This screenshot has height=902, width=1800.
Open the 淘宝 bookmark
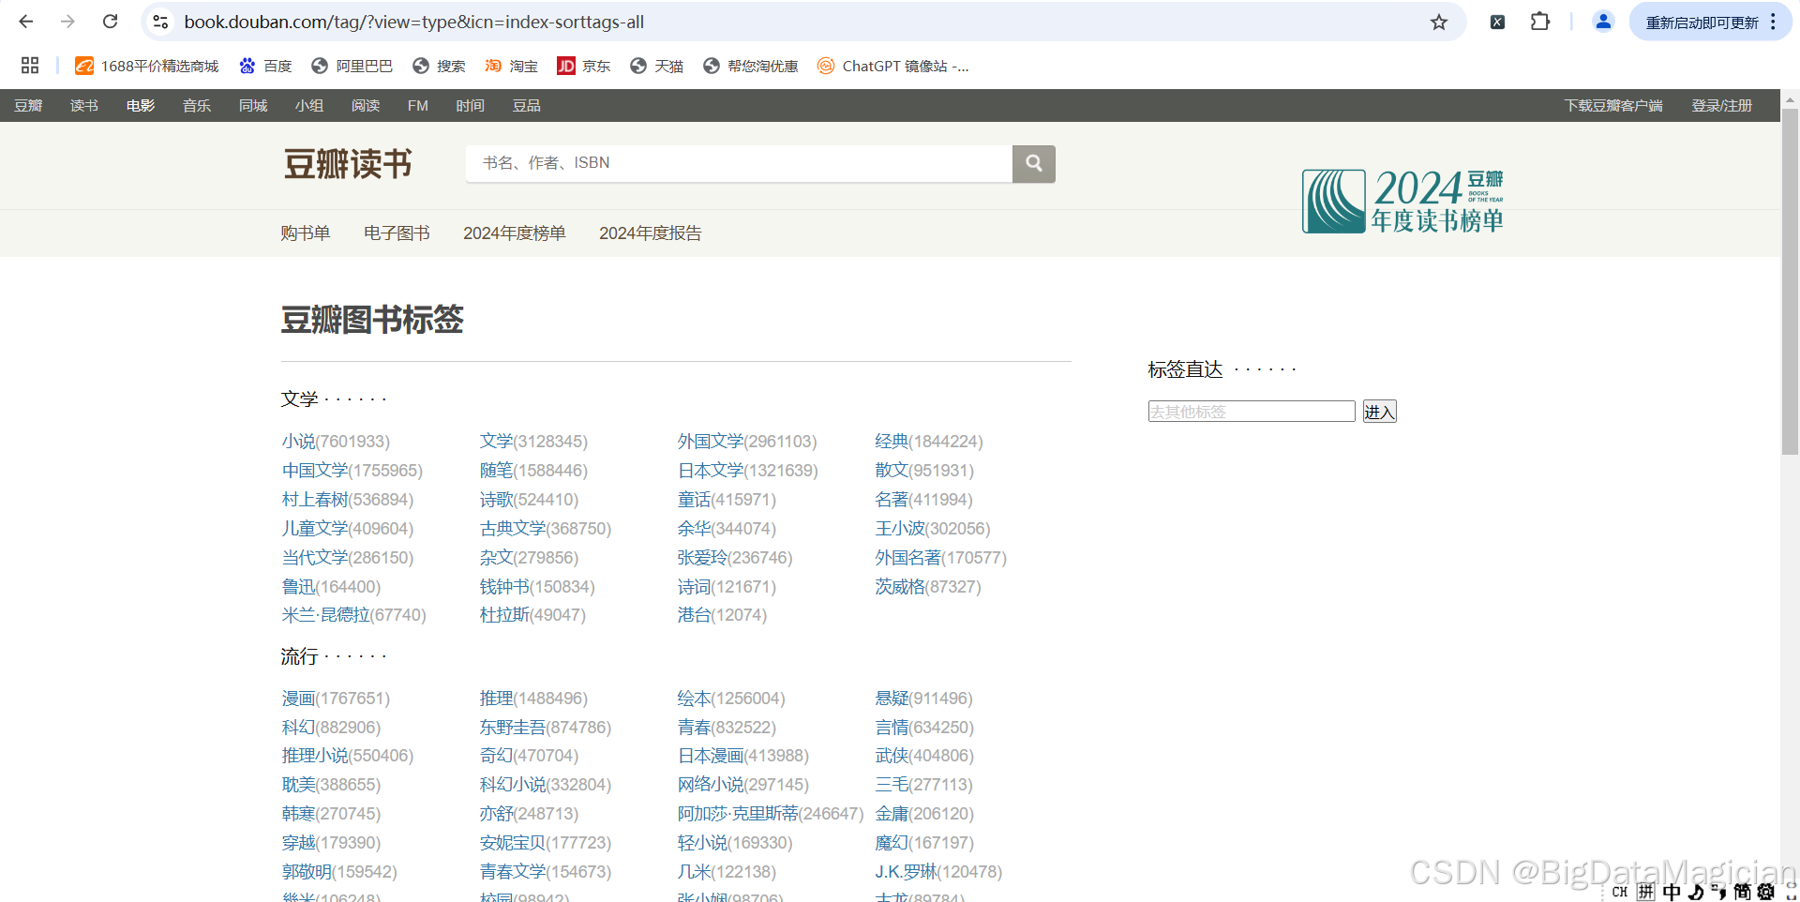click(x=512, y=66)
